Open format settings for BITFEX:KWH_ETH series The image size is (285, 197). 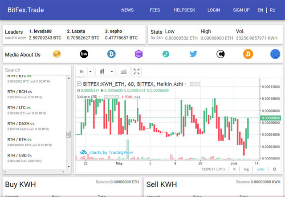tap(197, 84)
